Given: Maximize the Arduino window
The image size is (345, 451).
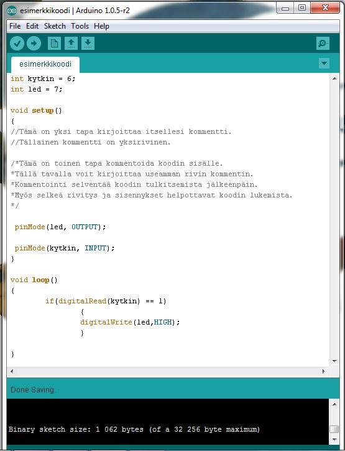Looking at the screenshot, I should (x=302, y=8).
